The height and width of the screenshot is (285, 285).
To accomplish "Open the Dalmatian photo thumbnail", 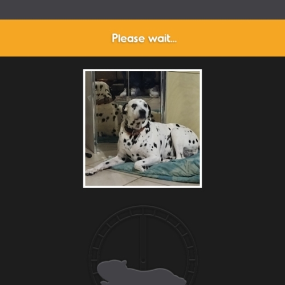I will tap(142, 128).
